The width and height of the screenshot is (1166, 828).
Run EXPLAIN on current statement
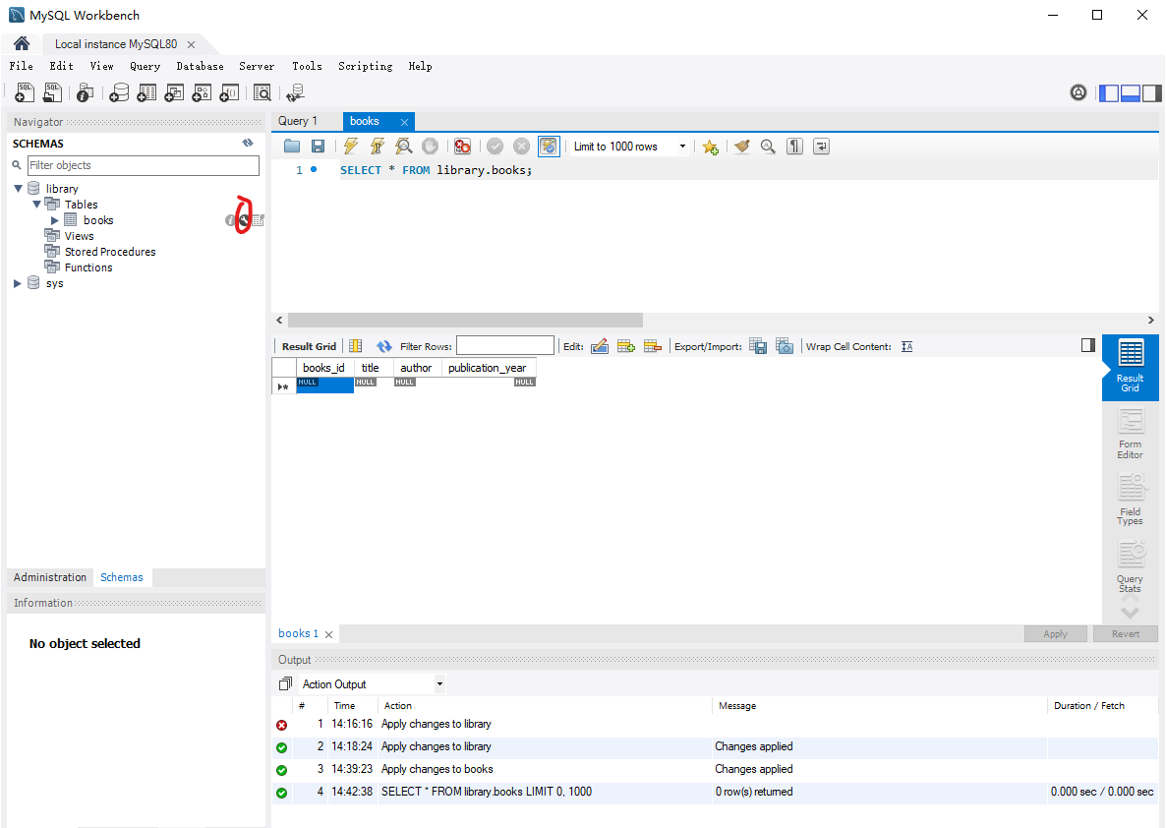[x=403, y=146]
